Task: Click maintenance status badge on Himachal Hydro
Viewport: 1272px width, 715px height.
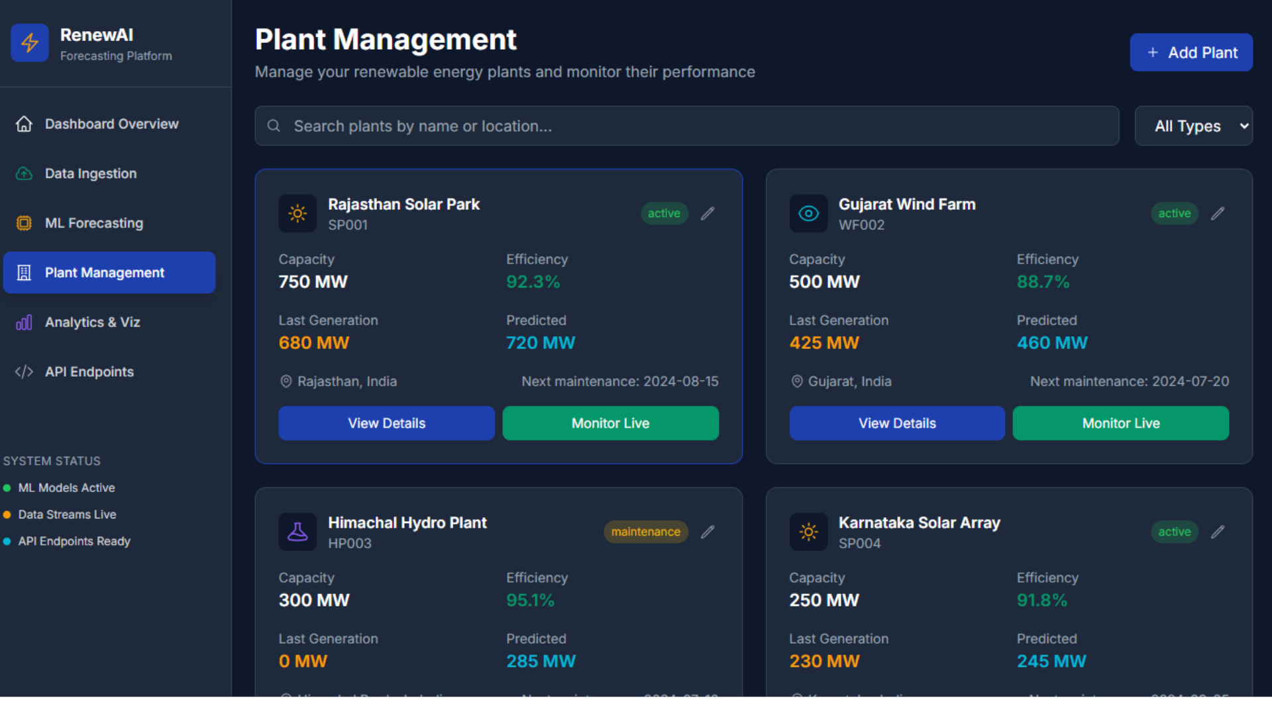Action: (x=645, y=532)
